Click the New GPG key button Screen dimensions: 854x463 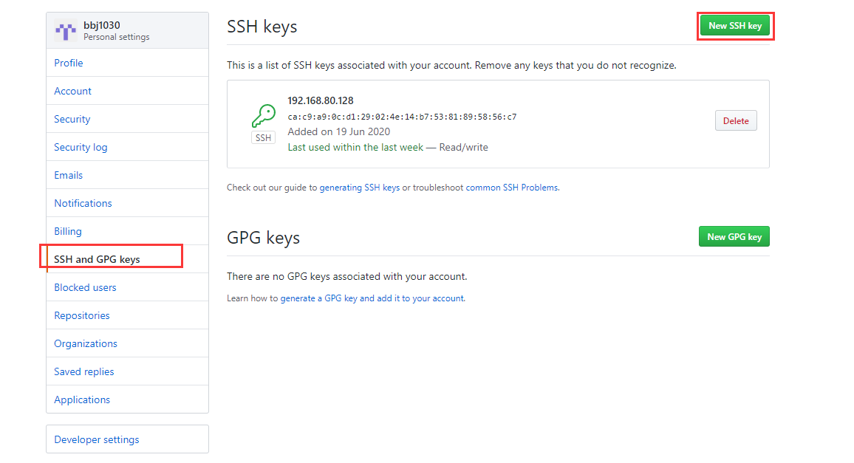coord(734,237)
